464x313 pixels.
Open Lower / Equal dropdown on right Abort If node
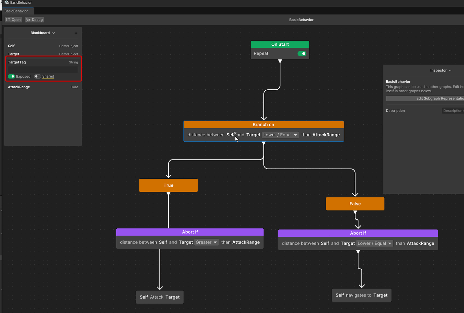[x=375, y=243]
